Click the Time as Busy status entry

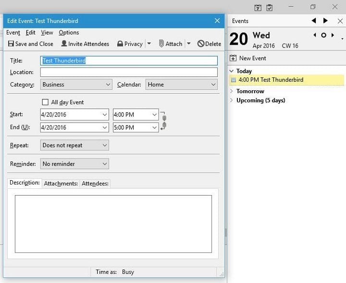point(115,272)
